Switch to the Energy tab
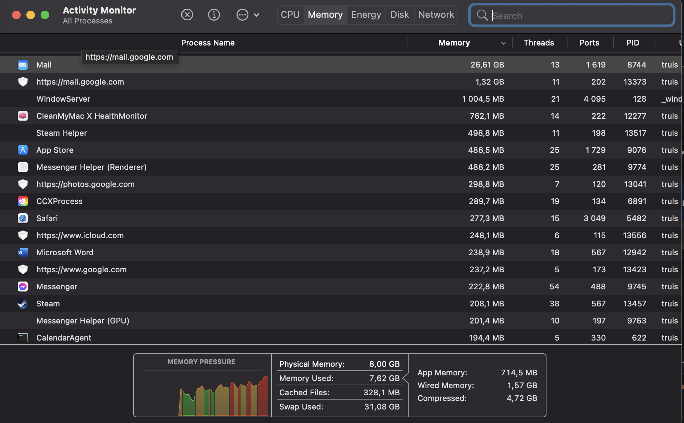Screen dimensions: 684x423 tap(366, 14)
